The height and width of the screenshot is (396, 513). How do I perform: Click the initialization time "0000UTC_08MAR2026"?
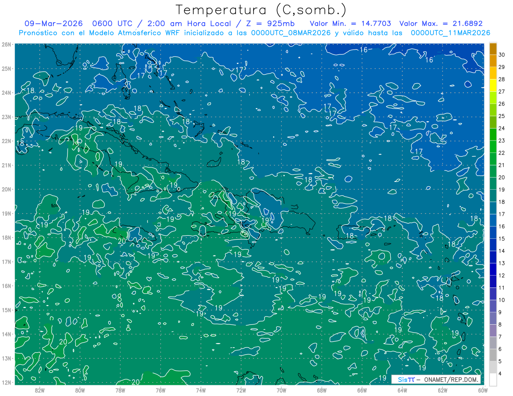291,33
